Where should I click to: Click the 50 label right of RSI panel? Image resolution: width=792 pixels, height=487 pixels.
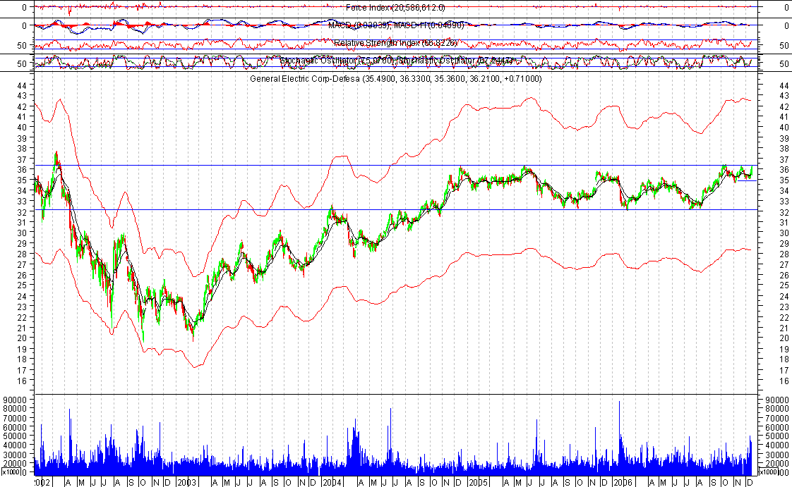(x=784, y=46)
